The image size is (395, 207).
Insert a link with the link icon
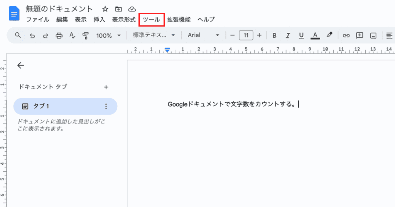pos(346,35)
